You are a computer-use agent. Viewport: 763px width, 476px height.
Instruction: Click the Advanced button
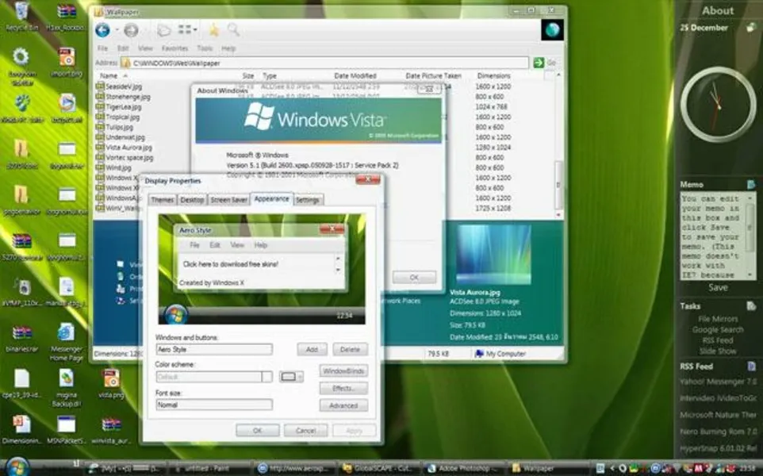pos(343,405)
